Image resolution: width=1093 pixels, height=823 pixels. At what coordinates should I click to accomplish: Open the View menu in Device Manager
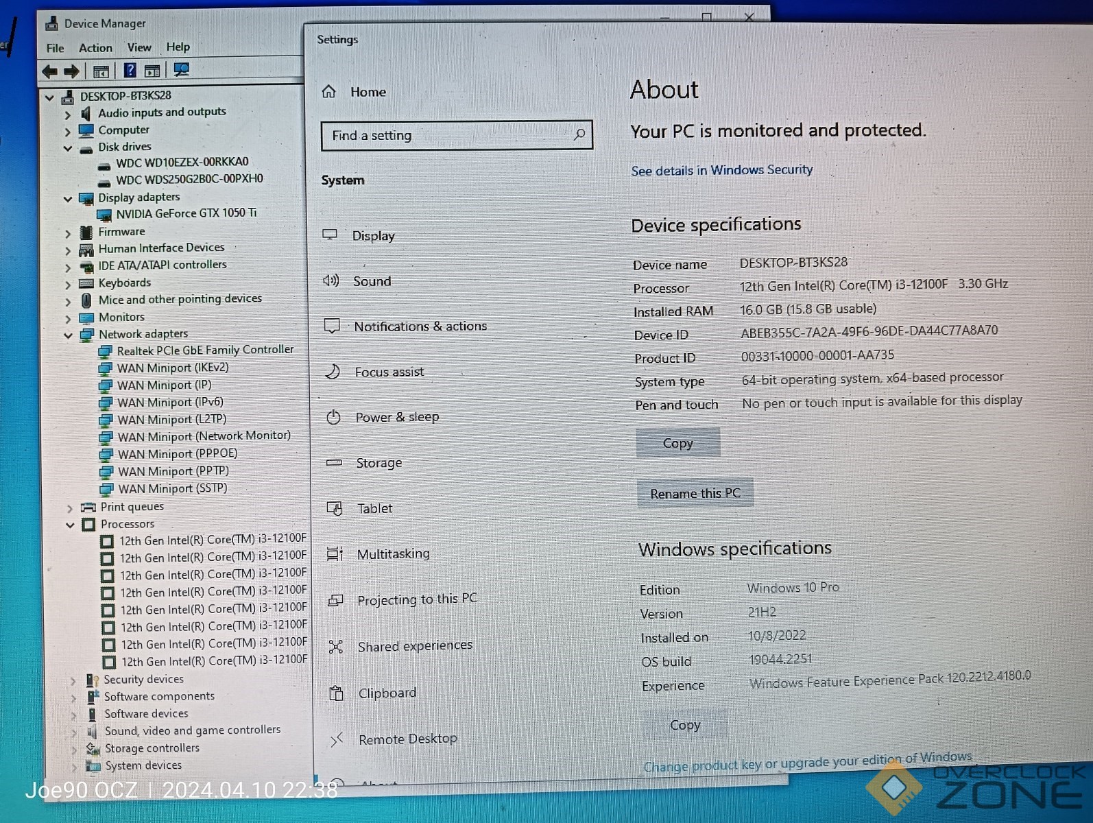[139, 47]
